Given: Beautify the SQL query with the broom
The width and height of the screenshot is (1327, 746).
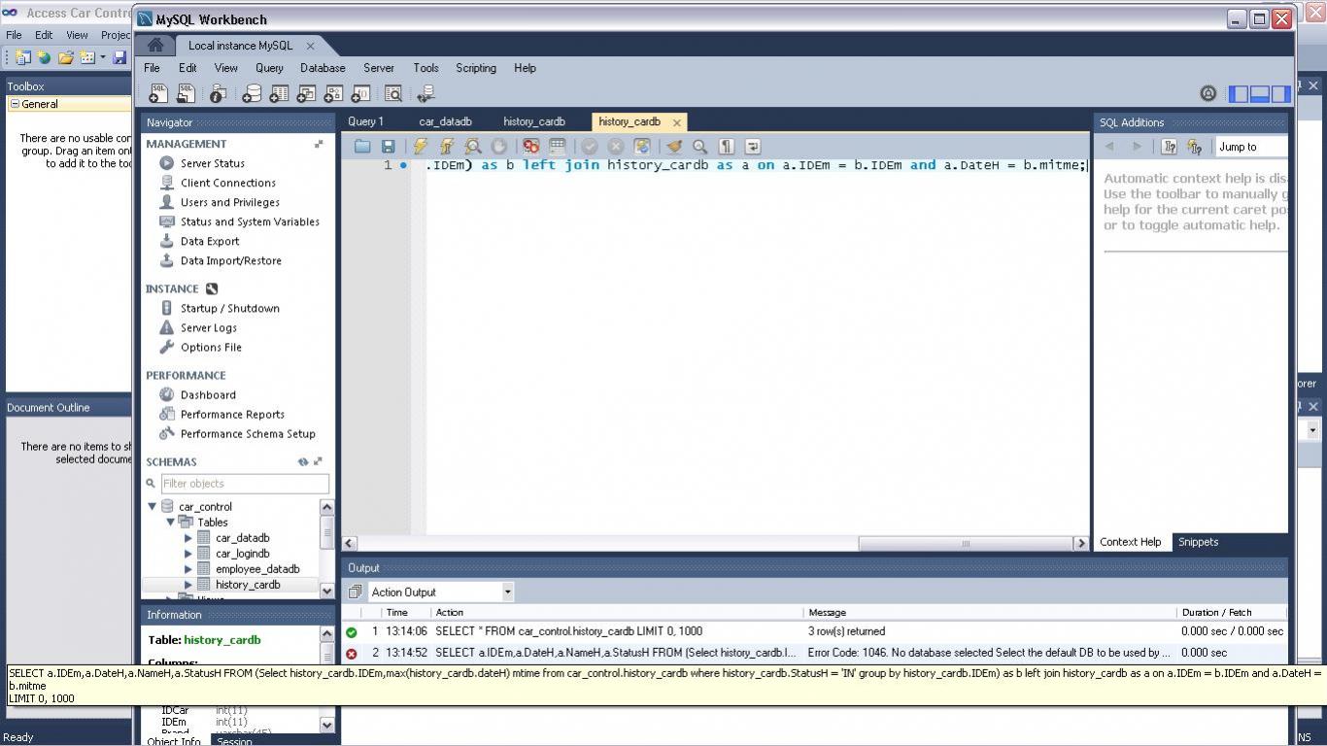Looking at the screenshot, I should (x=674, y=147).
